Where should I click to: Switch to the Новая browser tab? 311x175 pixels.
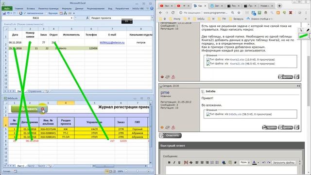(x=267, y=6)
